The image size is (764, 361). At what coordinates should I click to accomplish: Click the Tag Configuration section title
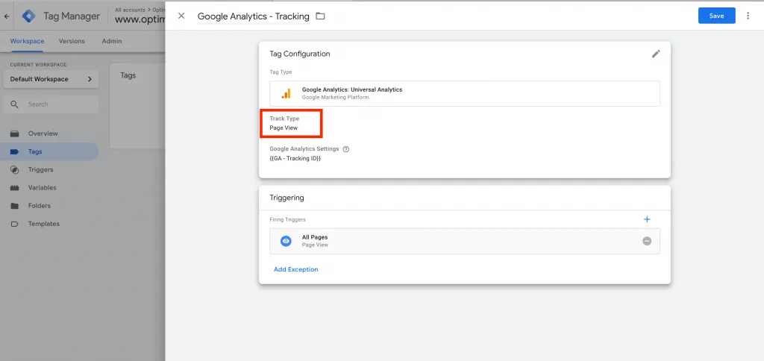coord(300,54)
